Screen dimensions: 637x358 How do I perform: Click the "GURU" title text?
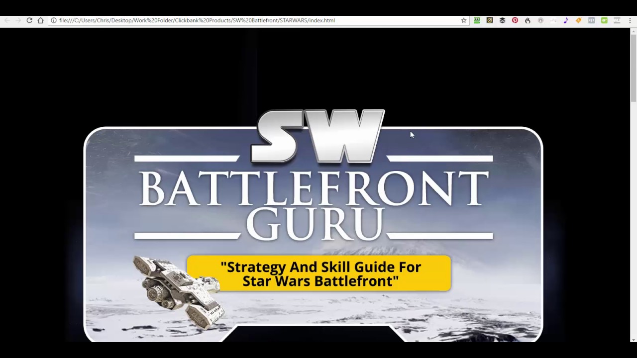[x=316, y=224]
